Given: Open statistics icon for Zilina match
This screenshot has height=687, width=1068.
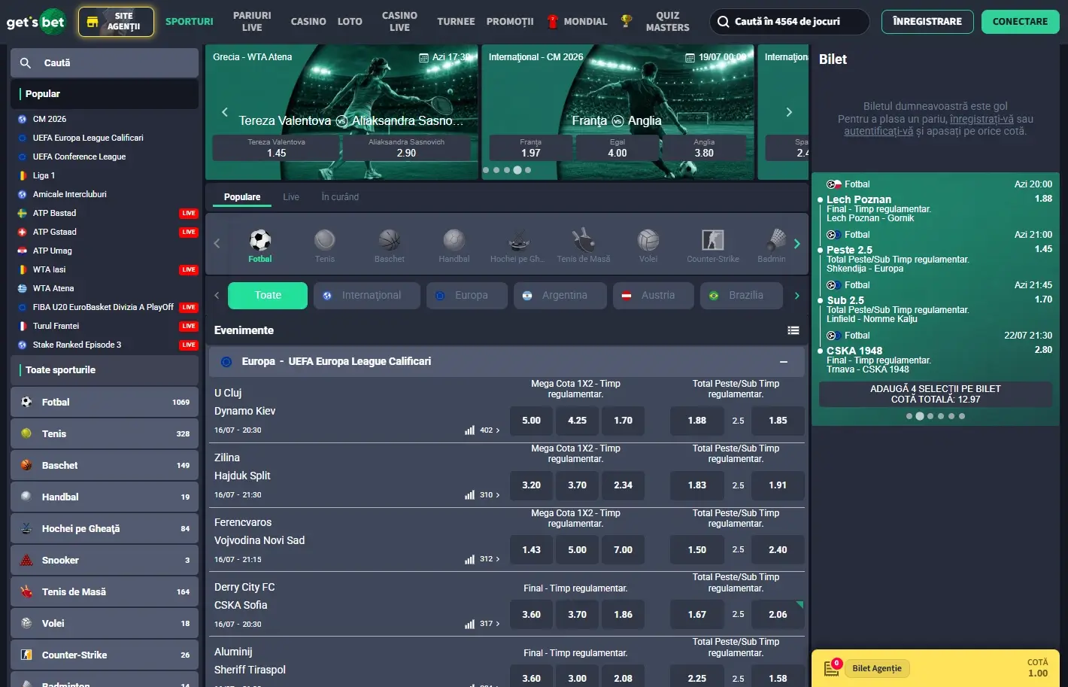Looking at the screenshot, I should (469, 495).
